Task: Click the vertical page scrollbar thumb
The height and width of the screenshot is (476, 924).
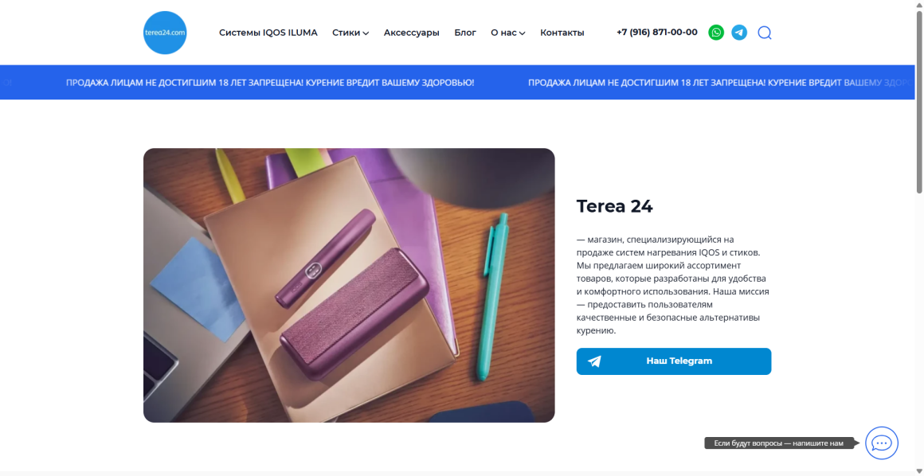Action: point(919,101)
